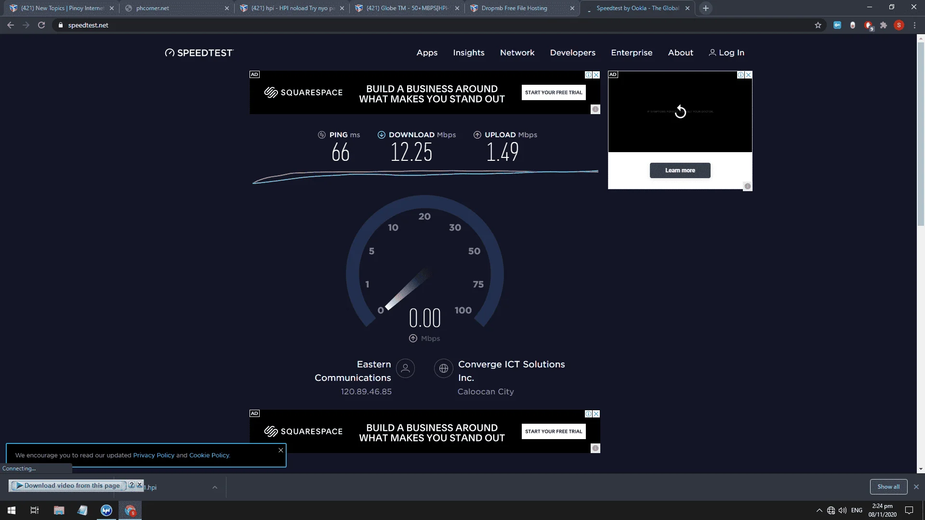925x520 pixels.
Task: Switch to the phcorner.net tab
Action: tap(177, 8)
